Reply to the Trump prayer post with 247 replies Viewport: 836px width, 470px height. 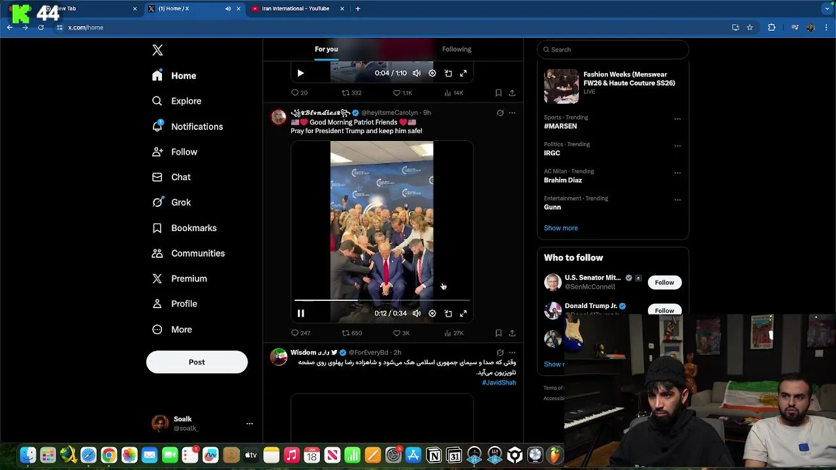coord(300,333)
